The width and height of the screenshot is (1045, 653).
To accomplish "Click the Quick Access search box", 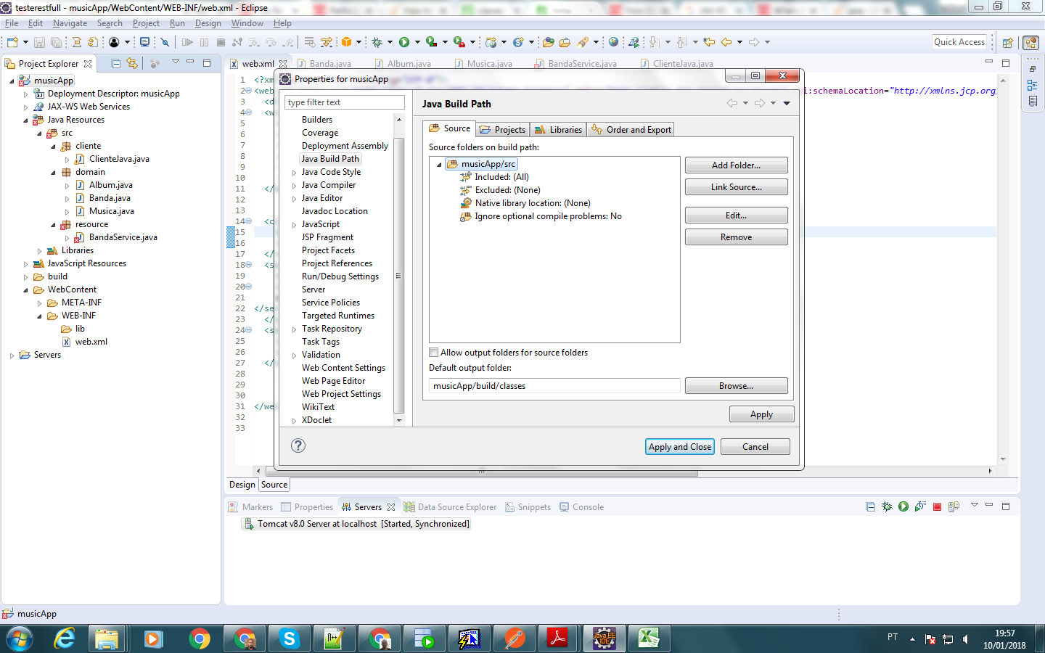I will [x=959, y=42].
